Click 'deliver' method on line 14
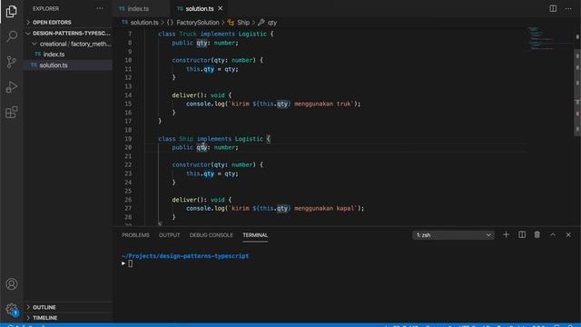Viewport: 581px width, 327px height. pos(184,95)
